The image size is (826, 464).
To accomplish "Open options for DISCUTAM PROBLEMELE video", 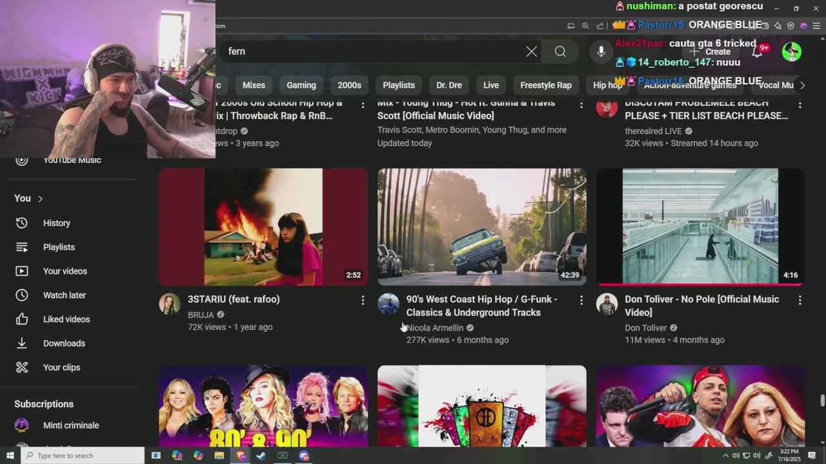I will (x=800, y=104).
